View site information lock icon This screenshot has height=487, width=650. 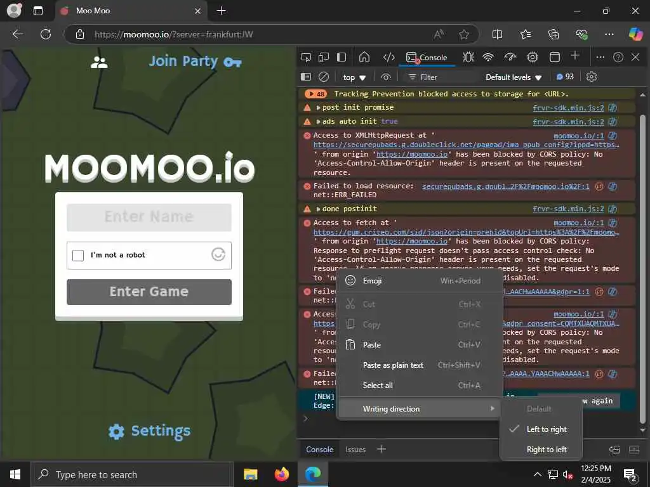coord(80,34)
